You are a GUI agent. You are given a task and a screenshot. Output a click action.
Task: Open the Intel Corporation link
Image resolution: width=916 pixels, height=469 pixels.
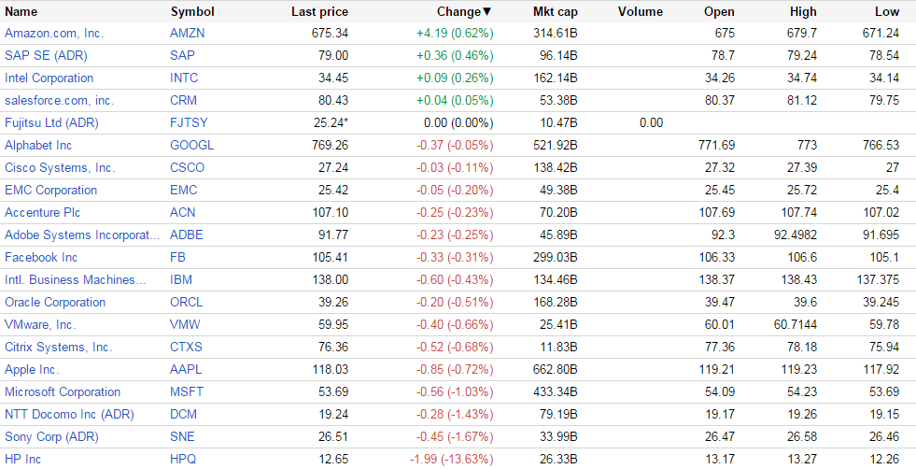[49, 78]
